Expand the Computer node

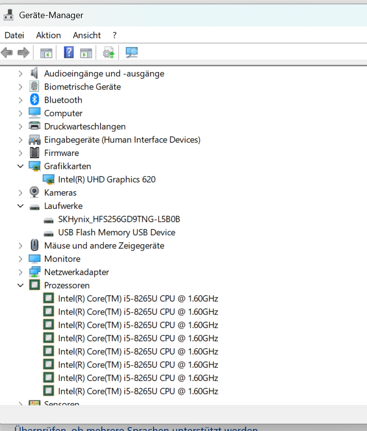click(x=20, y=113)
